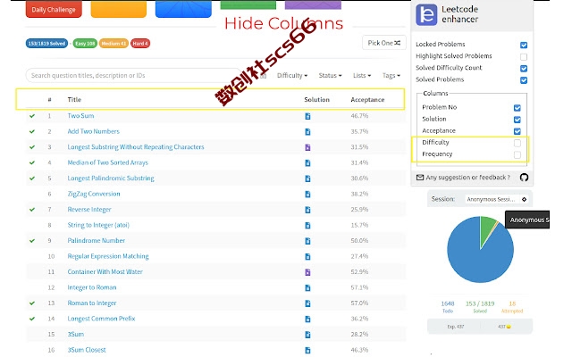
Task: Check the Difficulty column checkbox
Action: click(x=517, y=143)
